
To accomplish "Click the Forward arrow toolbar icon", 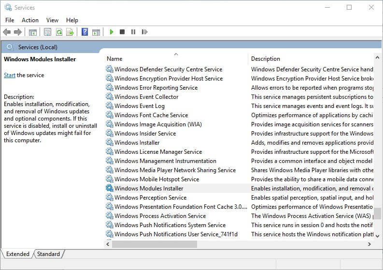I will [18, 32].
